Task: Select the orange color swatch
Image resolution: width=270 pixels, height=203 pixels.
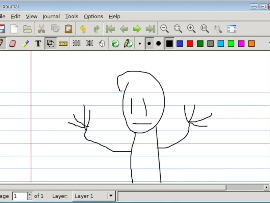Action: coord(251,44)
